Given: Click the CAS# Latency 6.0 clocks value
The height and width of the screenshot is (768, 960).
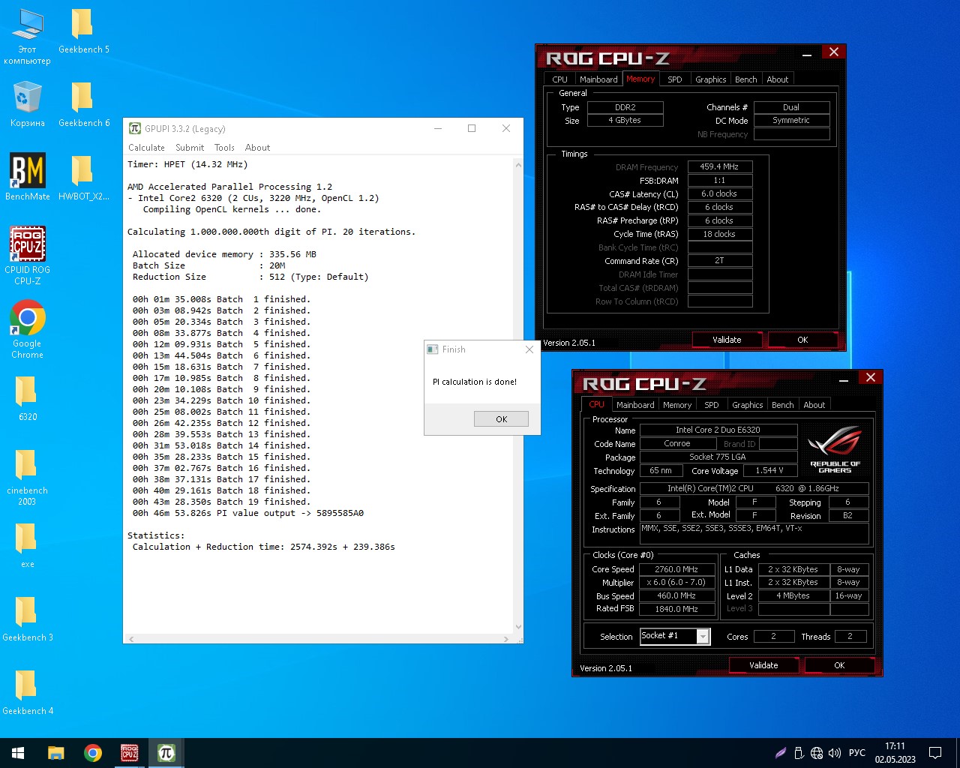Looking at the screenshot, I should click(720, 193).
